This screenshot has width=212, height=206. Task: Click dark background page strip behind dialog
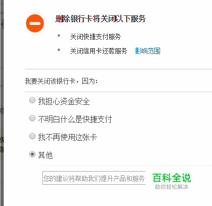(2, 103)
